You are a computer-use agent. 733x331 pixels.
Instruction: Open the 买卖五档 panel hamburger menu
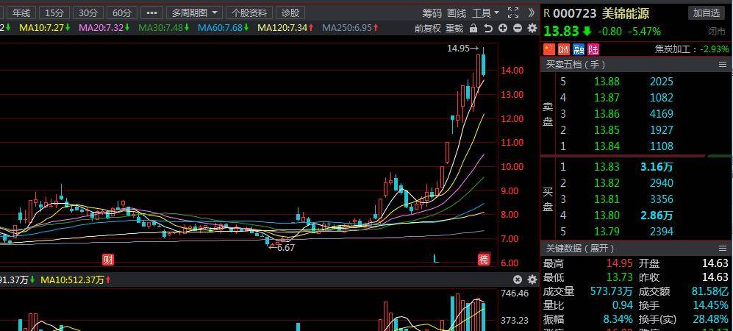tap(723, 65)
